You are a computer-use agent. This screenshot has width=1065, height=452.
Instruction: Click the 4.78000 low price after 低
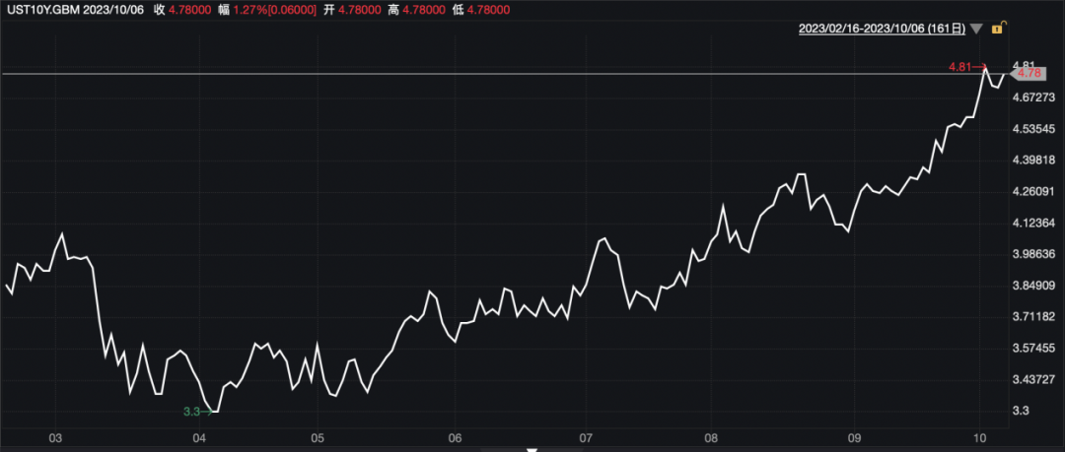(x=488, y=10)
